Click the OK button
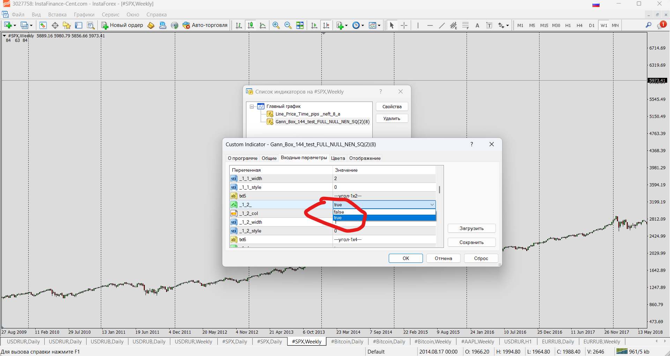Viewport: 670px width, 356px height. point(406,258)
